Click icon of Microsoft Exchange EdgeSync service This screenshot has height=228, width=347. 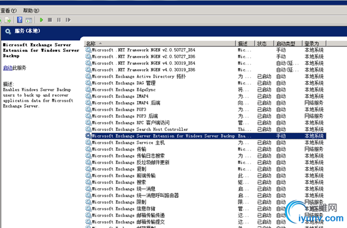89,90
